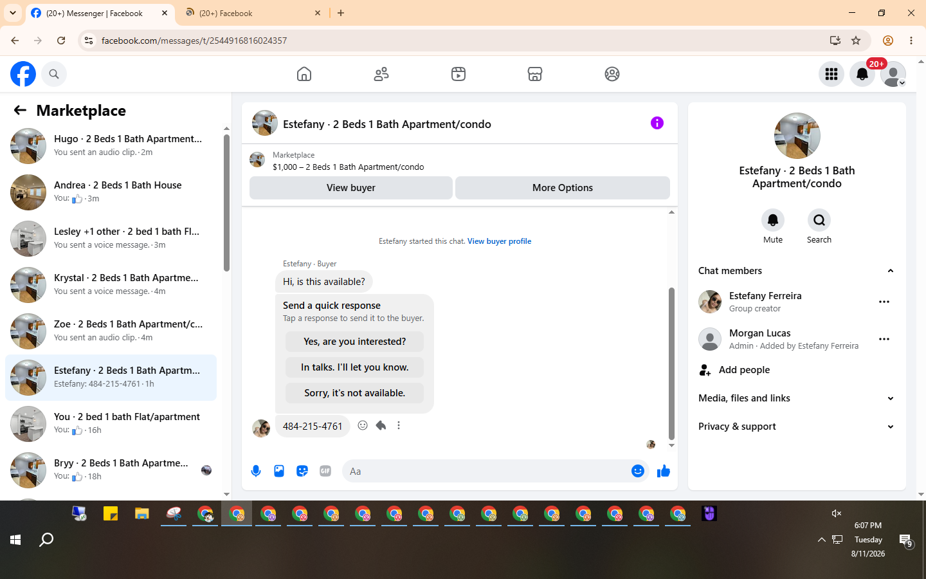Send a thumbs-up like
926x579 pixels.
click(x=664, y=472)
